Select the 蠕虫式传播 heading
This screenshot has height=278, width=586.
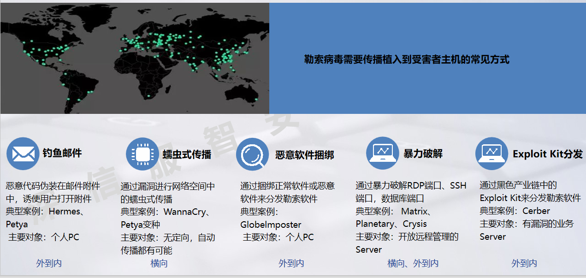187,154
